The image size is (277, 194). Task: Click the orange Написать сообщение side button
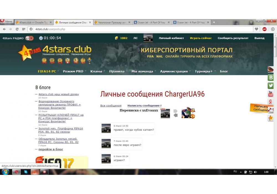[x=260, y=108]
